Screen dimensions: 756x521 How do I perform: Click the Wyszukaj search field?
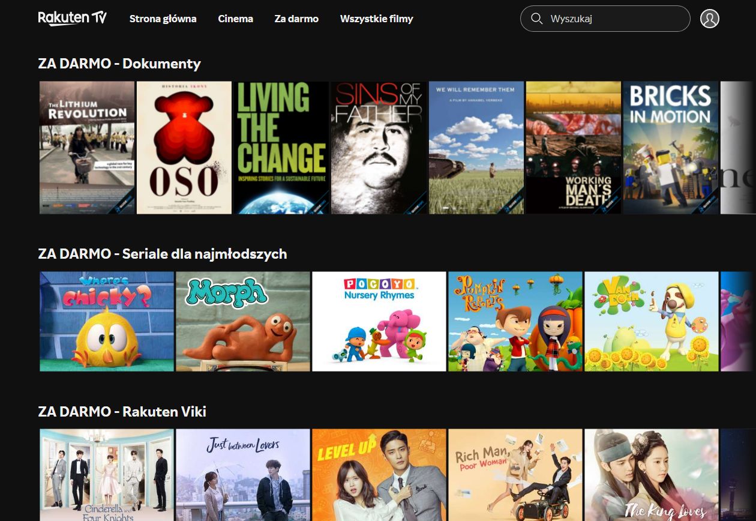[x=605, y=19]
